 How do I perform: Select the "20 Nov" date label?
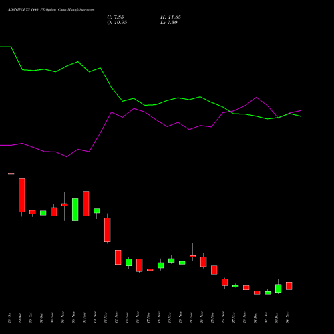180,317
